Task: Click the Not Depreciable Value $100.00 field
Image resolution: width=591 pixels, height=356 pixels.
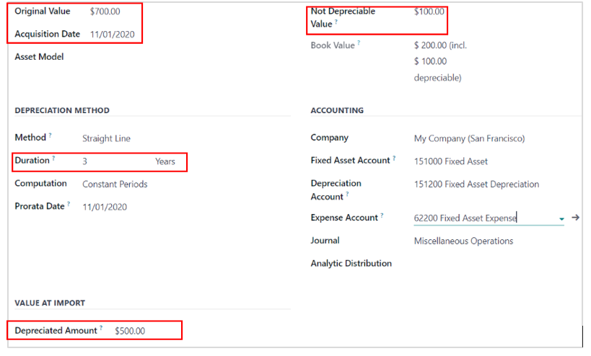Action: (429, 12)
